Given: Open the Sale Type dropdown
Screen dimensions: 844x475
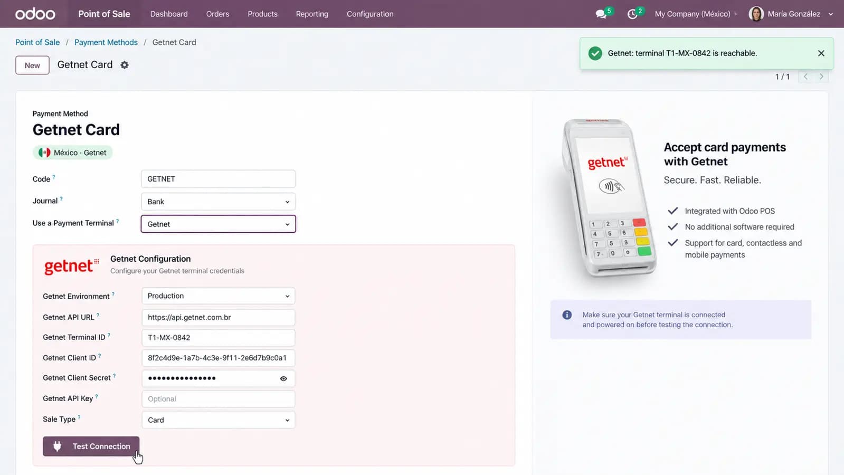Looking at the screenshot, I should point(218,420).
